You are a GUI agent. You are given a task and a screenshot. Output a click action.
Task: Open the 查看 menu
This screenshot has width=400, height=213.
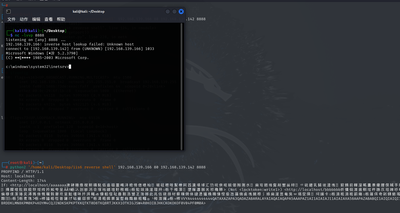49,19
